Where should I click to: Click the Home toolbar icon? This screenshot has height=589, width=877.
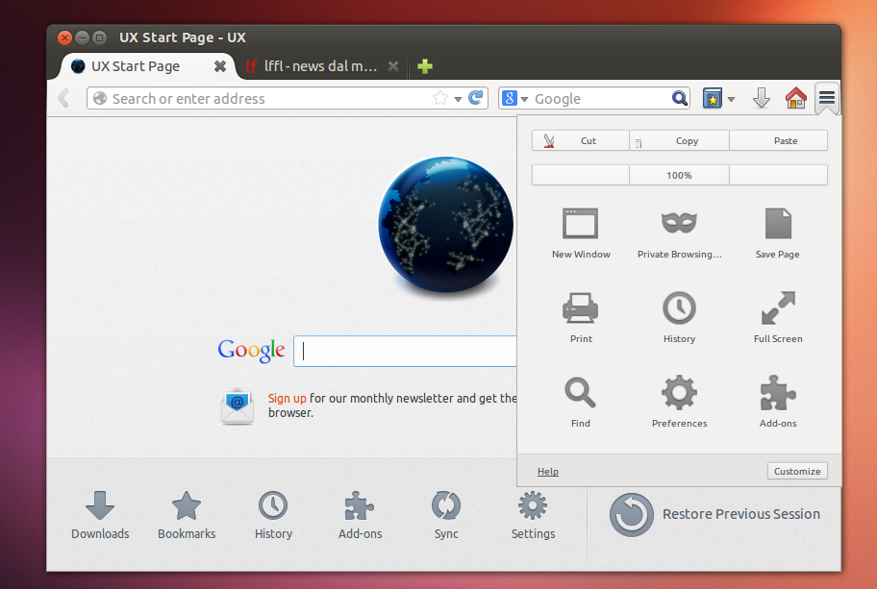tap(795, 98)
